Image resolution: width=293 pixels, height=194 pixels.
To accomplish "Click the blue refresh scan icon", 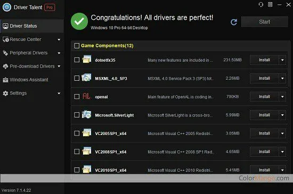I will (x=234, y=22).
